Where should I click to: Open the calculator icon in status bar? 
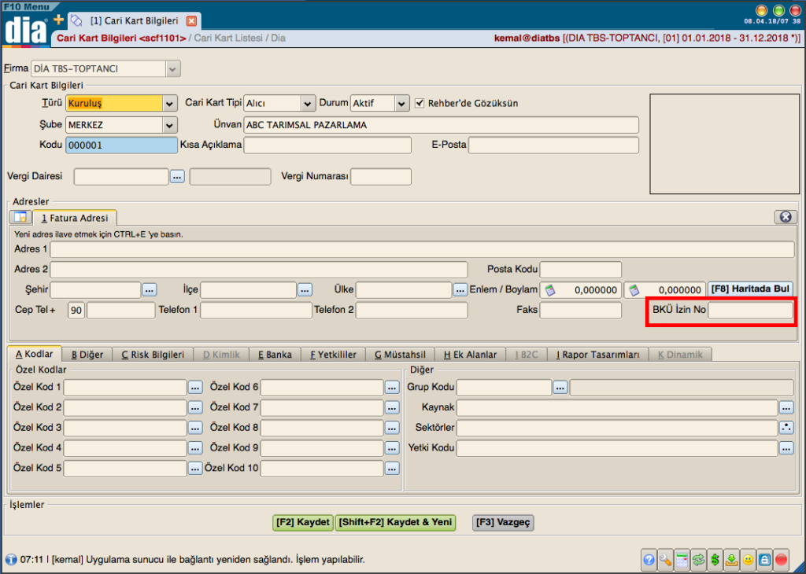682,559
